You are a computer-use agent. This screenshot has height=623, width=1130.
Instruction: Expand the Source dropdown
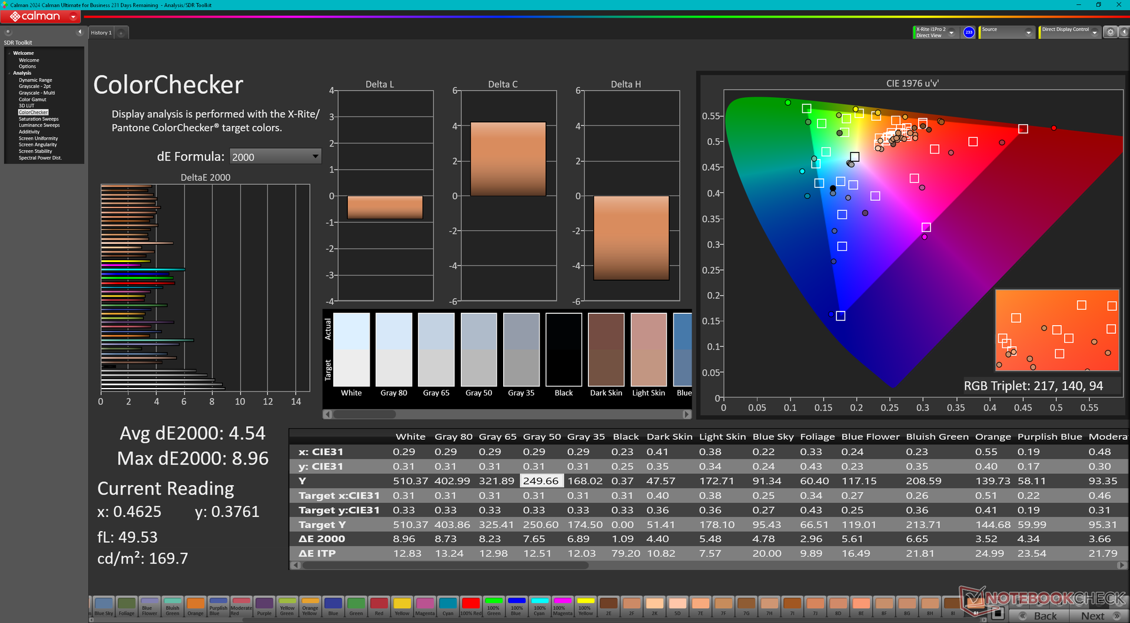coord(1028,33)
